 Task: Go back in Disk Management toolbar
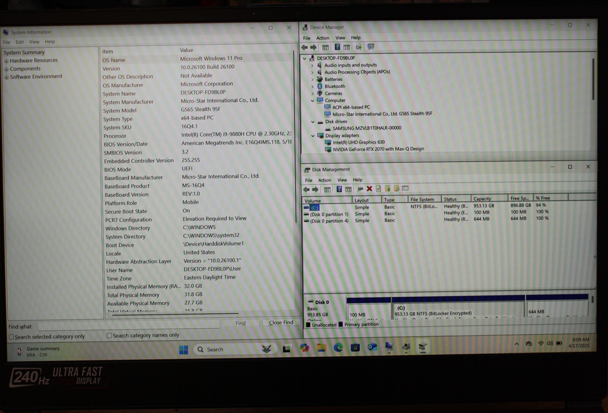pos(306,189)
